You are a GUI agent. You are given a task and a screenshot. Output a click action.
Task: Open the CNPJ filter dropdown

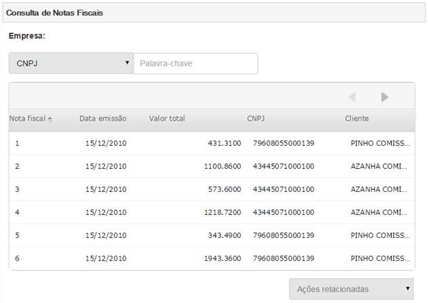71,64
